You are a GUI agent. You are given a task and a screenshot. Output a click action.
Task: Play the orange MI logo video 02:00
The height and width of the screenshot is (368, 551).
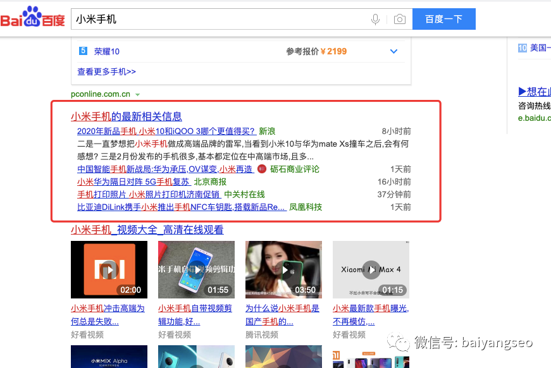click(x=109, y=270)
